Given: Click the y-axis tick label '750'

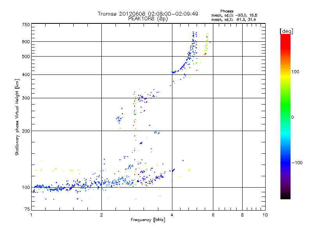Looking at the screenshot, I should (x=26, y=25).
